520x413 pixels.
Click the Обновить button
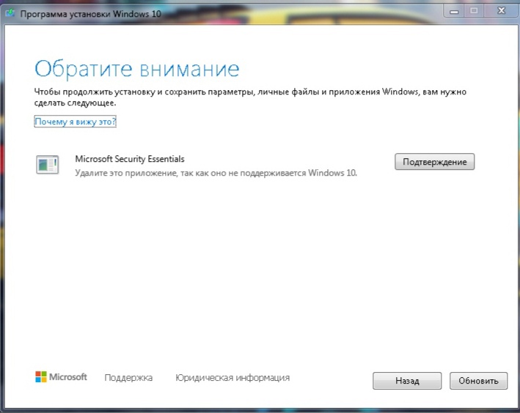(478, 381)
